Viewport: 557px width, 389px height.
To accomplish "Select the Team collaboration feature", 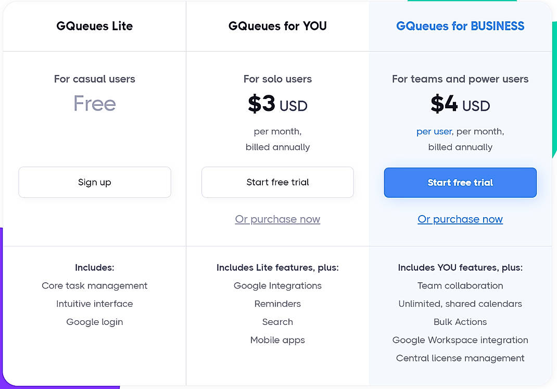I will tap(460, 285).
